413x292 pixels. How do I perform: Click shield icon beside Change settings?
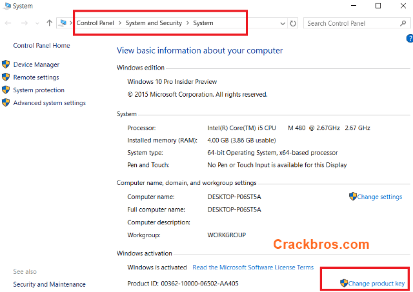click(x=353, y=196)
